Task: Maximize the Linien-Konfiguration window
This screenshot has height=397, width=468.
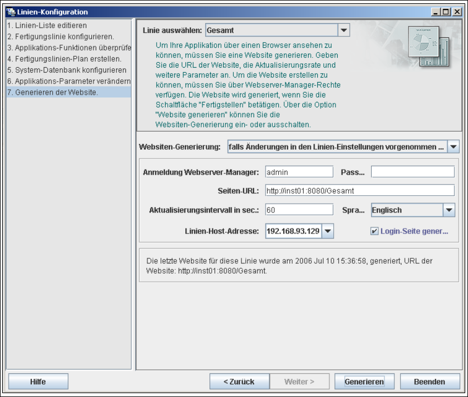Action: [446, 12]
